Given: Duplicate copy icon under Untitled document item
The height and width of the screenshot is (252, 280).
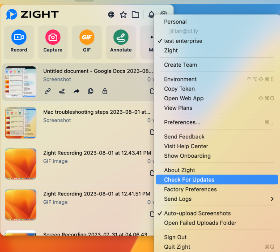Looking at the screenshot, I should tap(90, 91).
